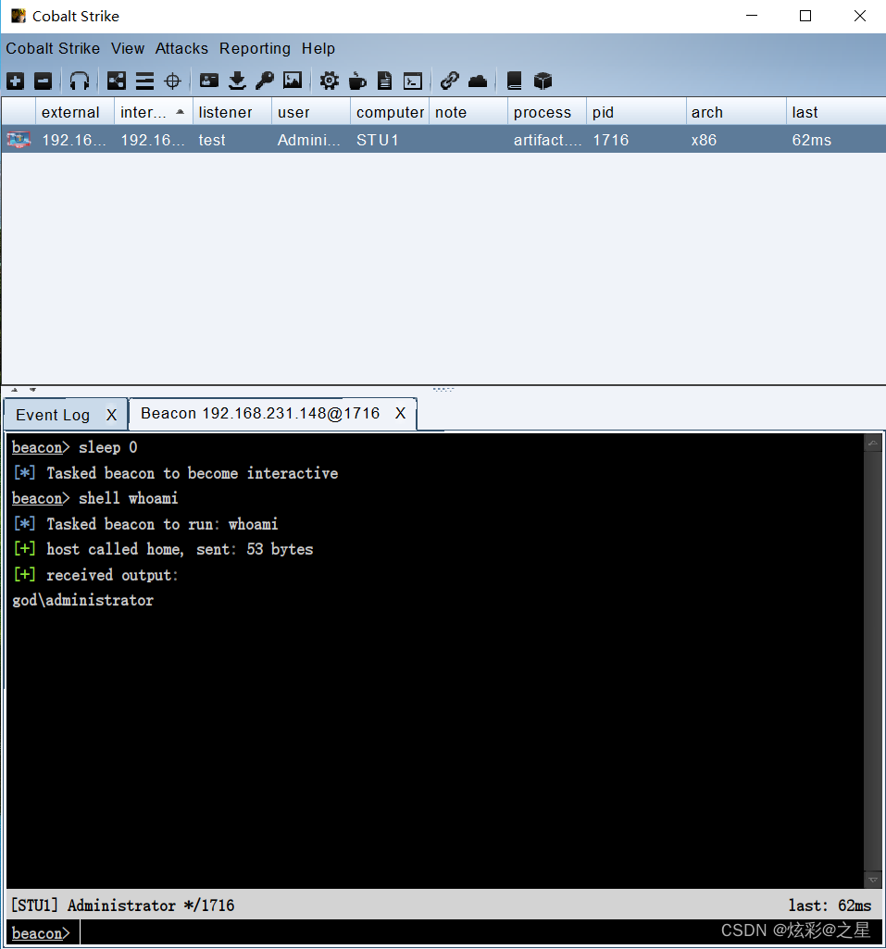Sort by the internal column header arrow
886x949 pixels.
pos(180,112)
